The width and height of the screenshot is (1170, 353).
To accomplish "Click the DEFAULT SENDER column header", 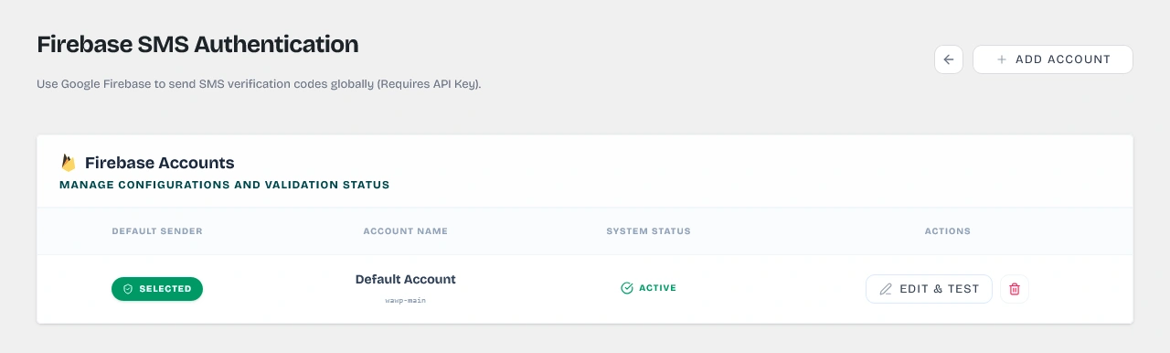I will pyautogui.click(x=157, y=231).
